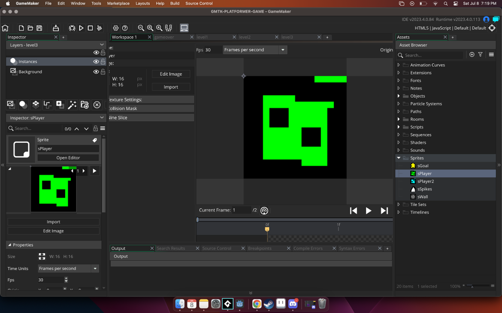Image resolution: width=502 pixels, height=313 pixels.
Task: Click the Edit Image button in workspace
Action: tap(171, 74)
